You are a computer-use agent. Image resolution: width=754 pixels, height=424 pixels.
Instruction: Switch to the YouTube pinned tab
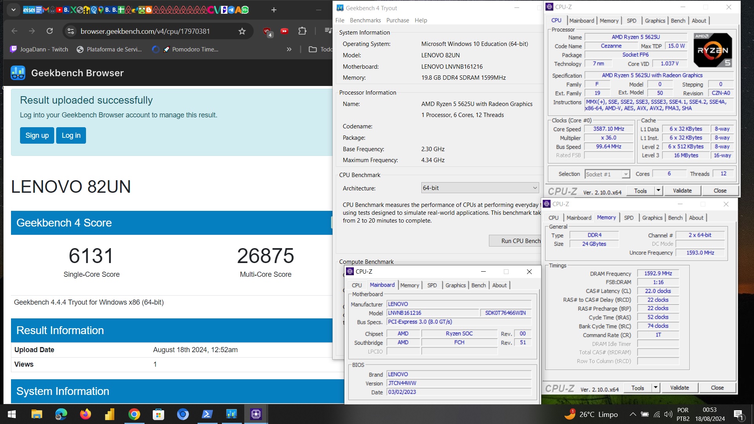[59, 10]
